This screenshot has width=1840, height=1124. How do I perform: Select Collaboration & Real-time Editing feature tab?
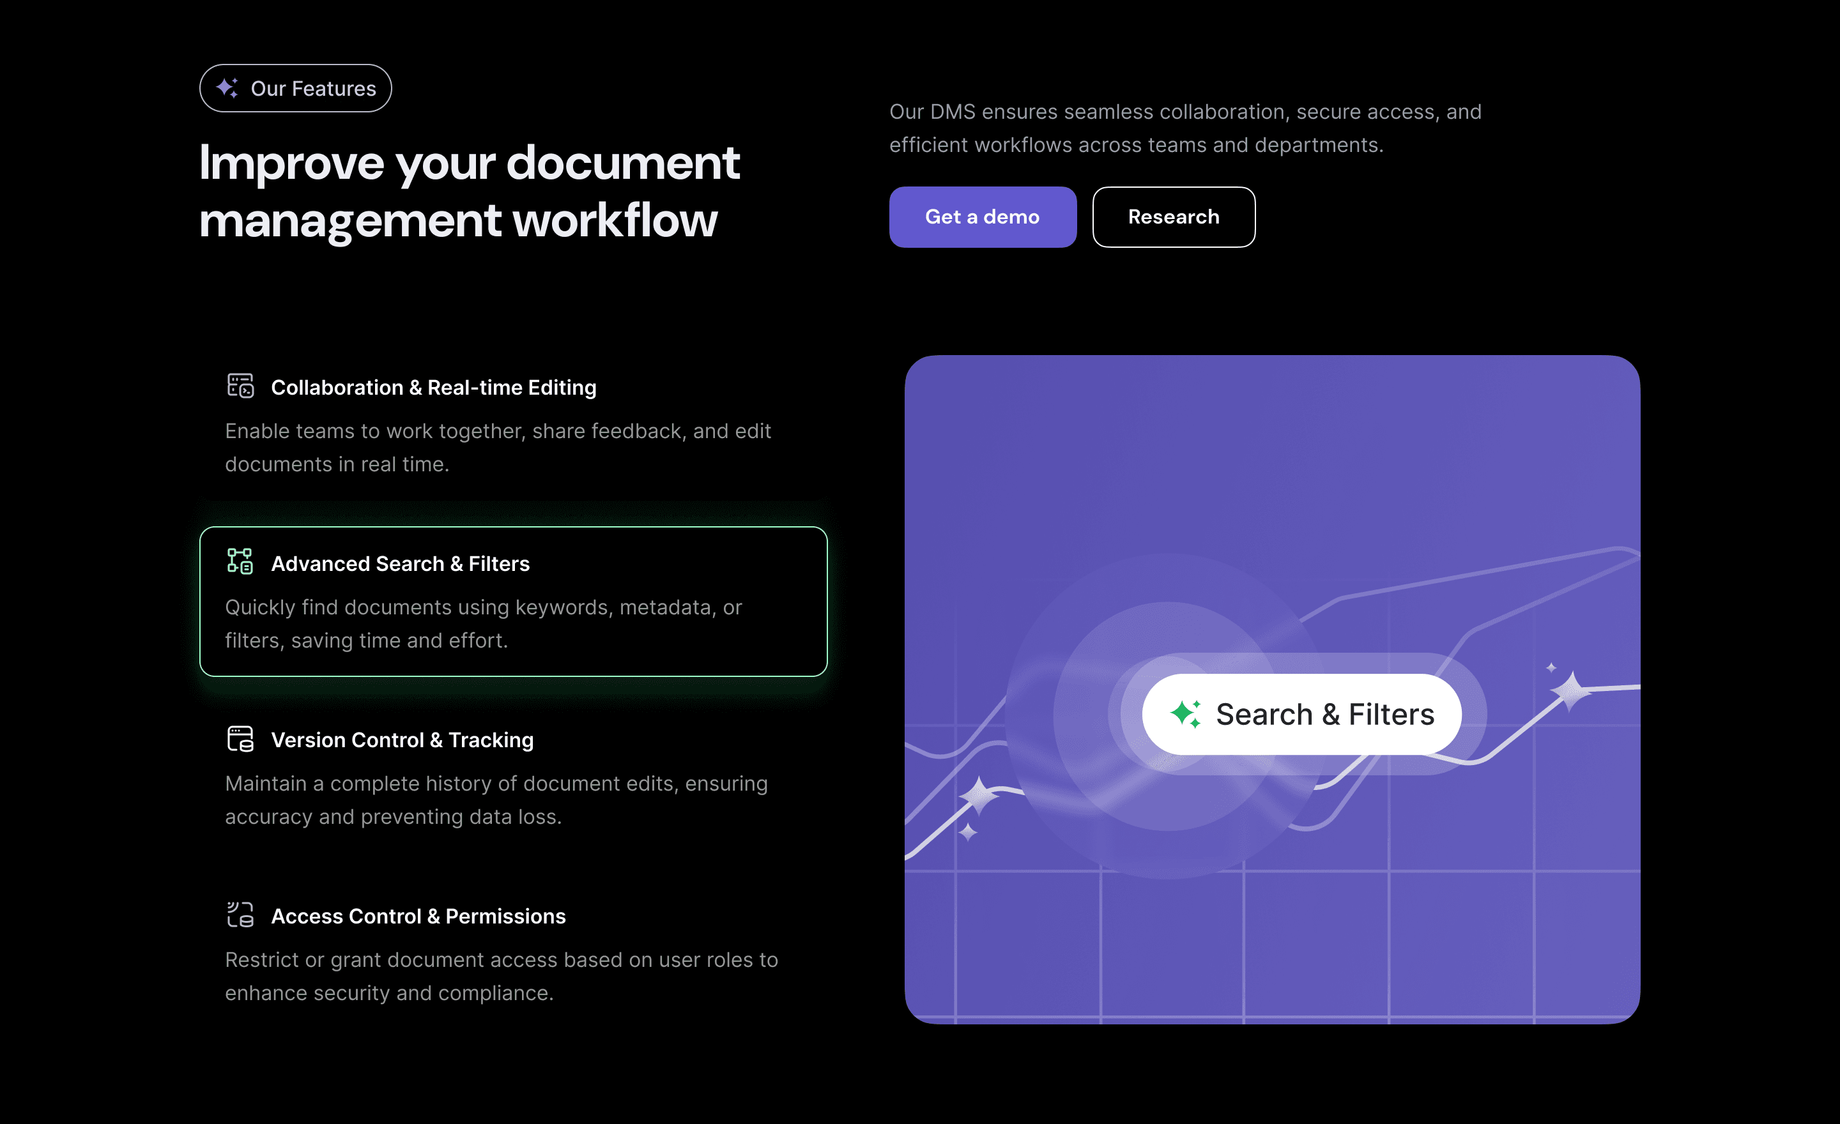(433, 388)
